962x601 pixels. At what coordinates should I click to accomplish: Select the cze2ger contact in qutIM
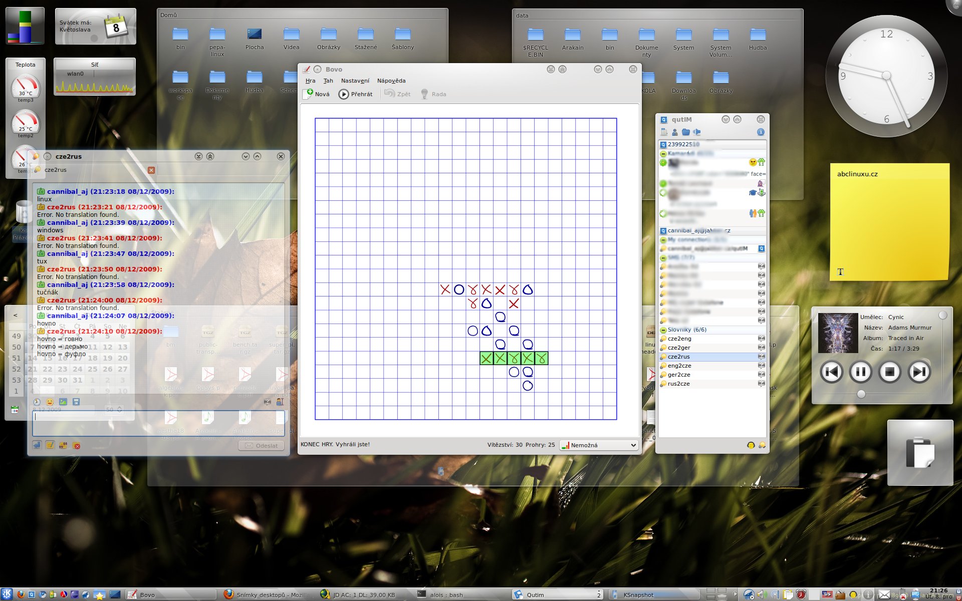click(x=712, y=348)
